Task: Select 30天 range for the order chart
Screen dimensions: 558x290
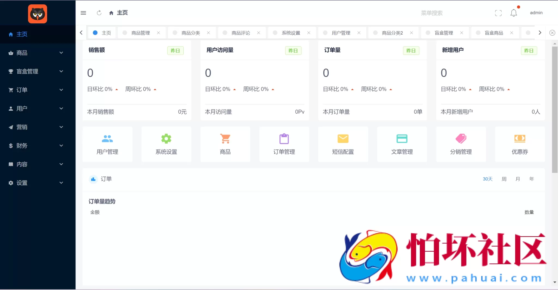Action: 487,179
